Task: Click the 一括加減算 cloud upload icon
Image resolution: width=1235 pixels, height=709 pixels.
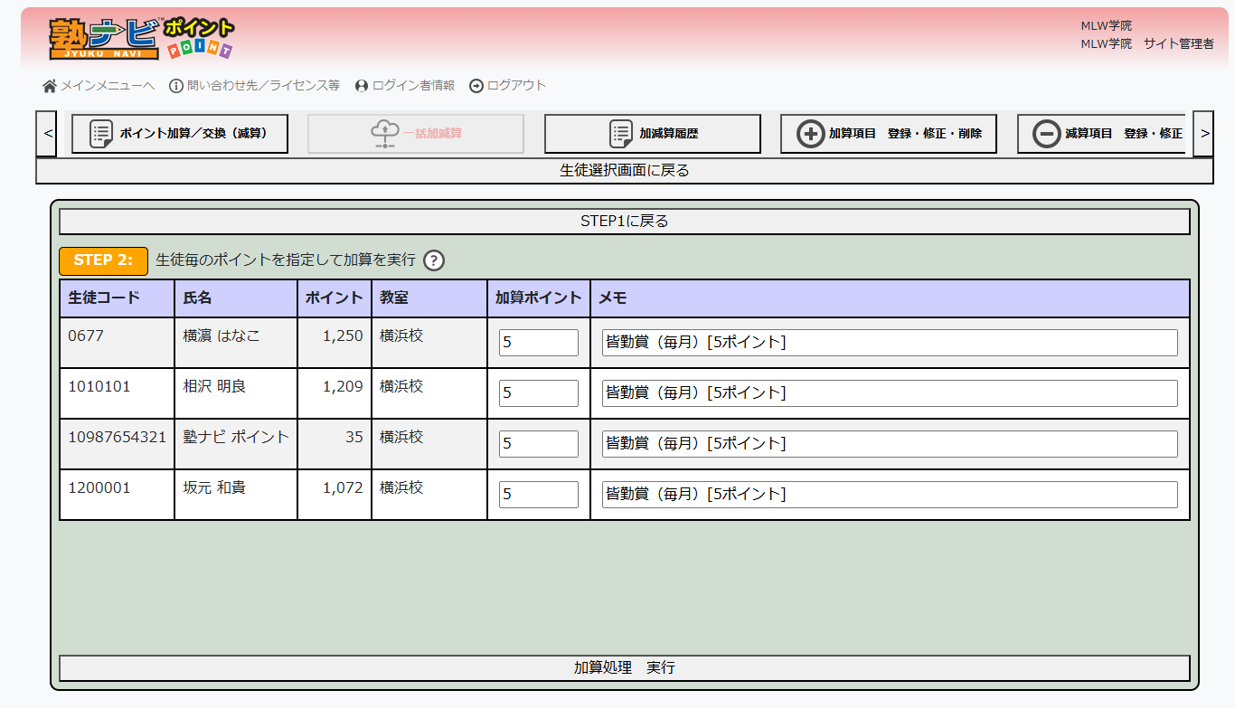Action: pos(386,133)
